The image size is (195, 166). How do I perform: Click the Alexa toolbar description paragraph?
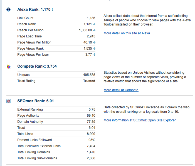(x=147, y=20)
